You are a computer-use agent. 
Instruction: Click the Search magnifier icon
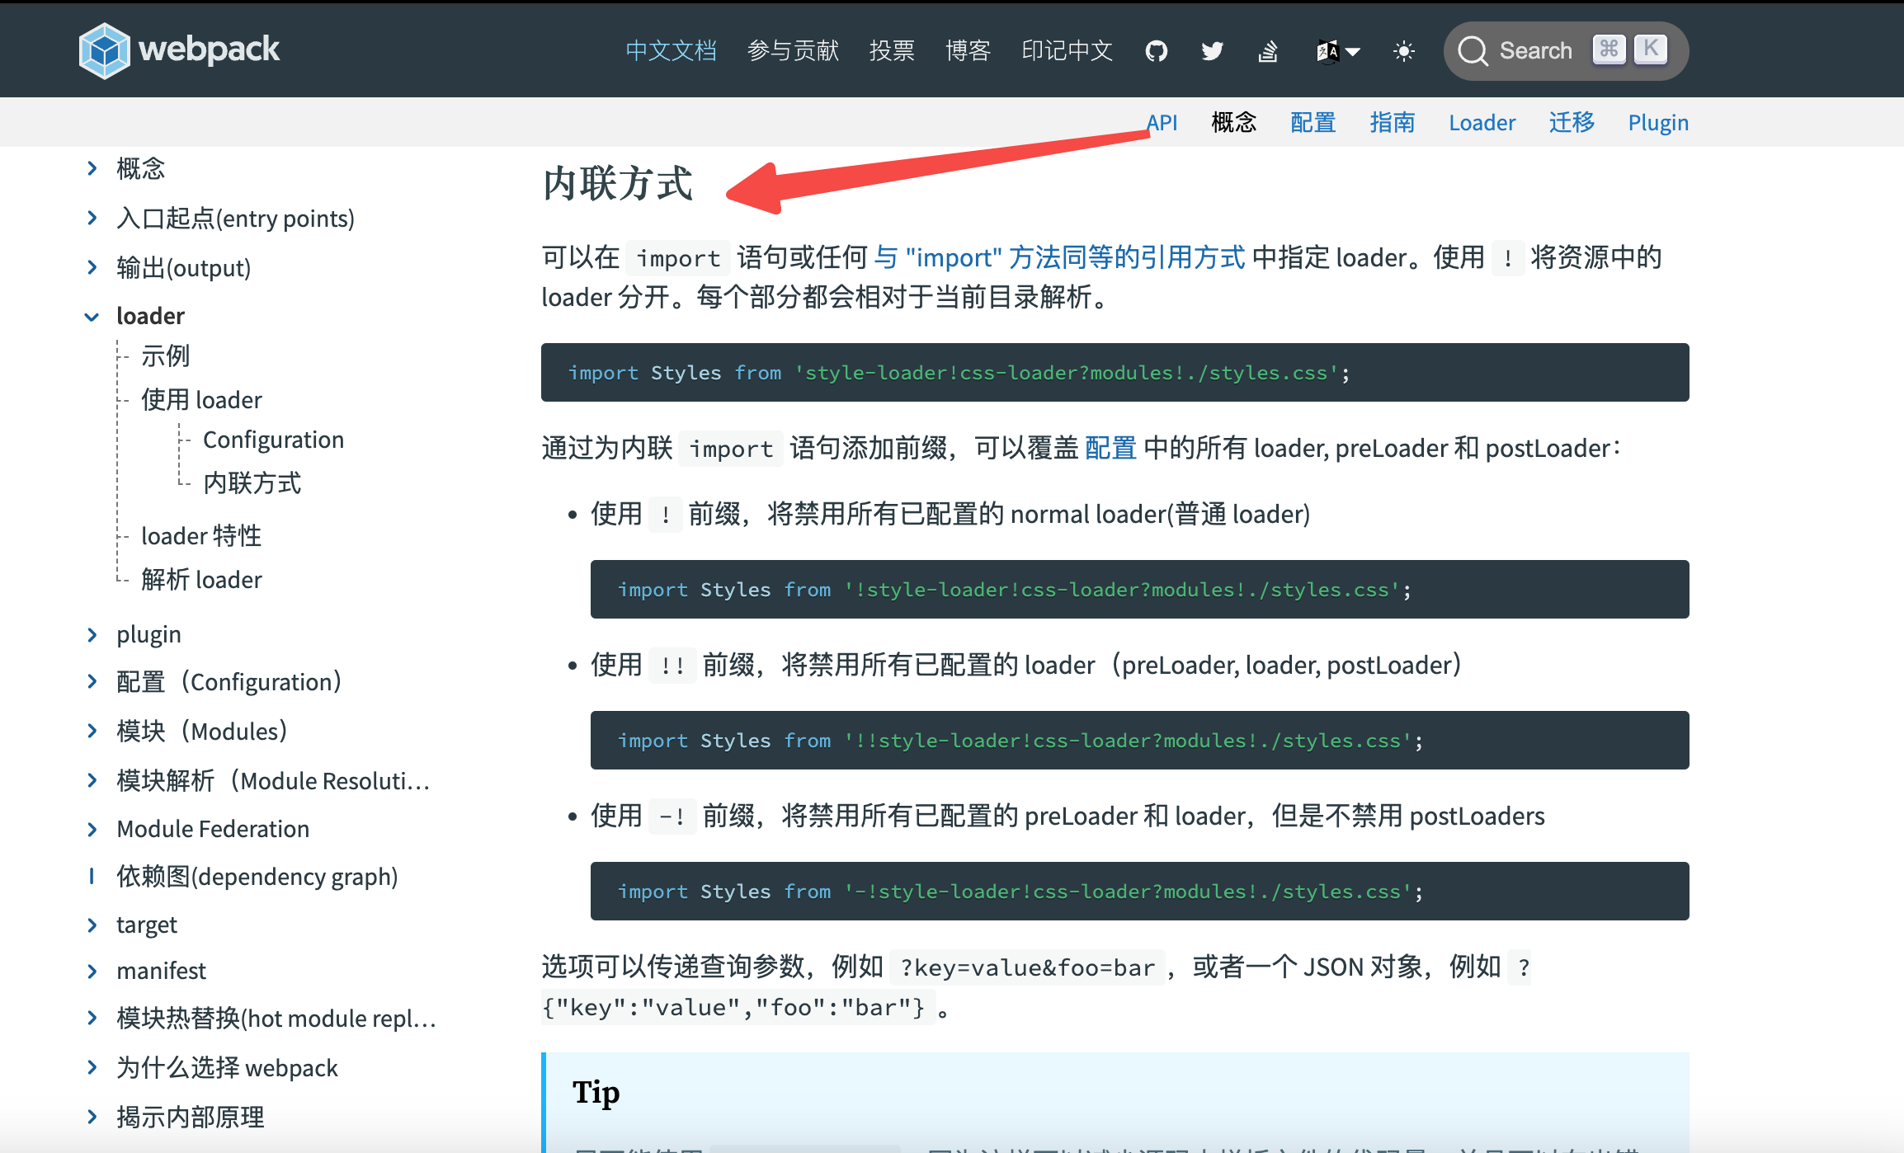point(1473,51)
